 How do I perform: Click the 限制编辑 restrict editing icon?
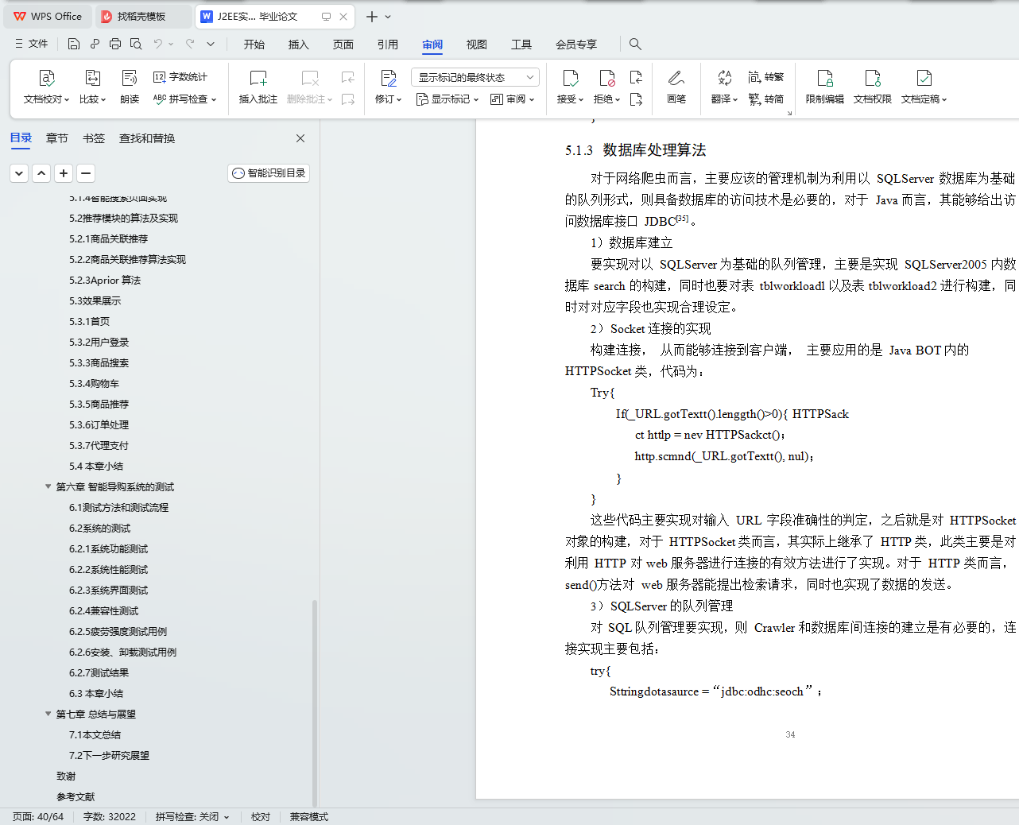click(825, 78)
